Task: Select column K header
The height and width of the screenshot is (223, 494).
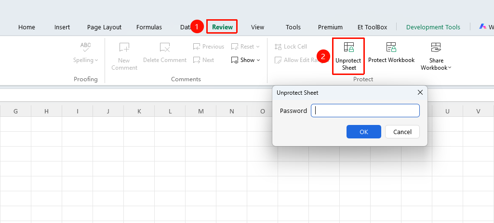Action: click(x=139, y=111)
